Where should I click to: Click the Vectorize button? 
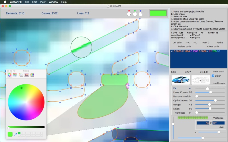coord(218,118)
